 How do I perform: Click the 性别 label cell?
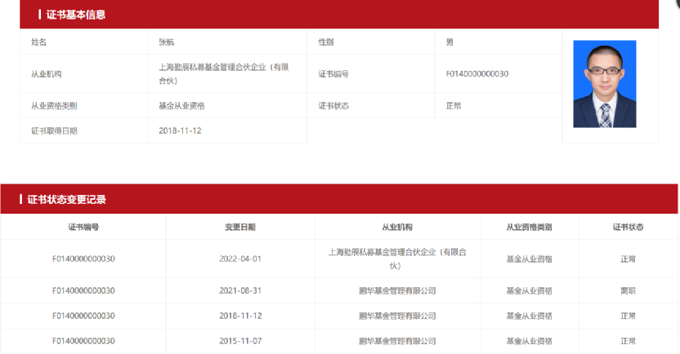325,42
